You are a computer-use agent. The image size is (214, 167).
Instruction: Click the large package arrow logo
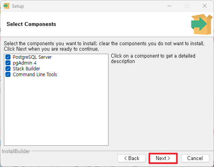202,24
